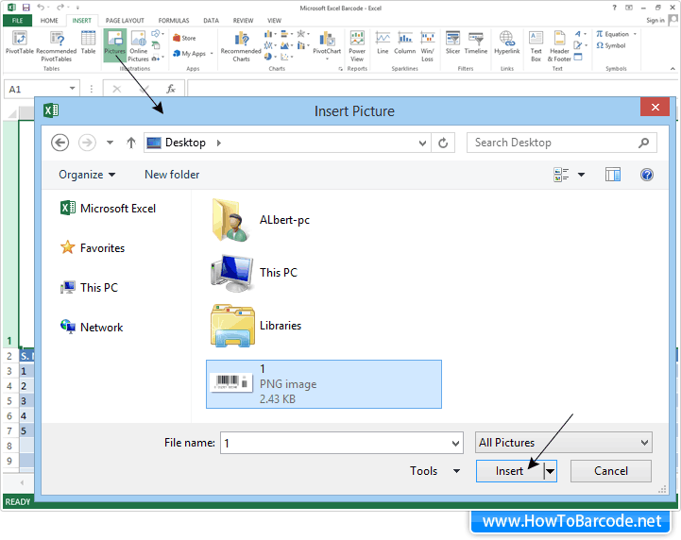The height and width of the screenshot is (540, 681).
Task: Go up one folder level
Action: 131,143
